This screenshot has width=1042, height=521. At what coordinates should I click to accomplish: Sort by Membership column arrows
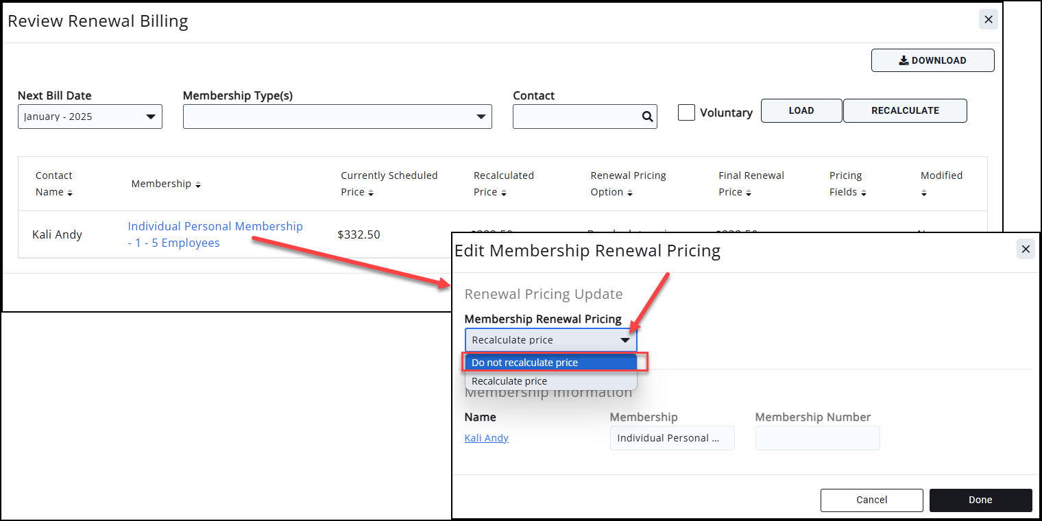tap(198, 184)
